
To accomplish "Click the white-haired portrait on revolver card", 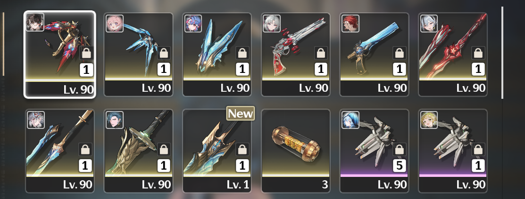I will [272, 24].
